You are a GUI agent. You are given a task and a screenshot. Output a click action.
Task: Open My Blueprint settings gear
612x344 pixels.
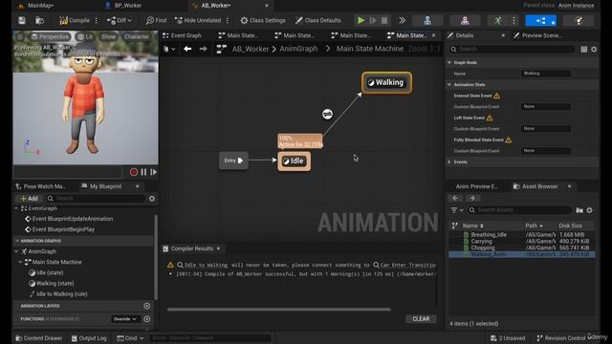[152, 199]
